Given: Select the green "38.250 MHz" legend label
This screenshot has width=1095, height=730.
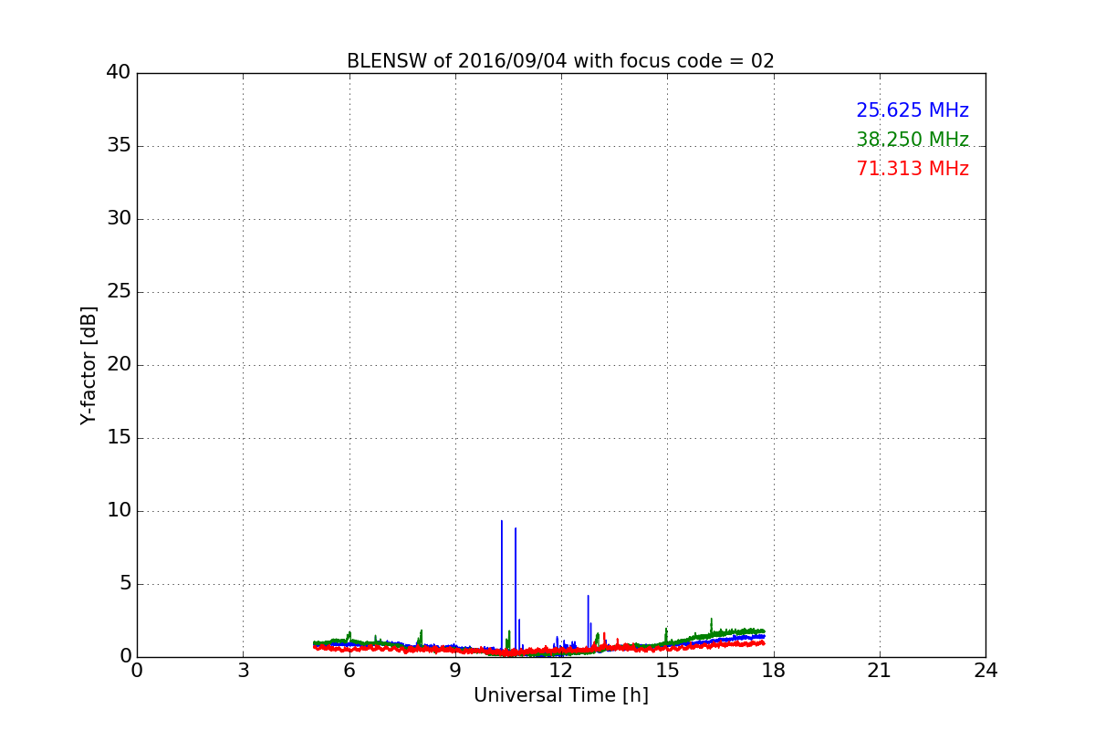Looking at the screenshot, I should click(912, 140).
